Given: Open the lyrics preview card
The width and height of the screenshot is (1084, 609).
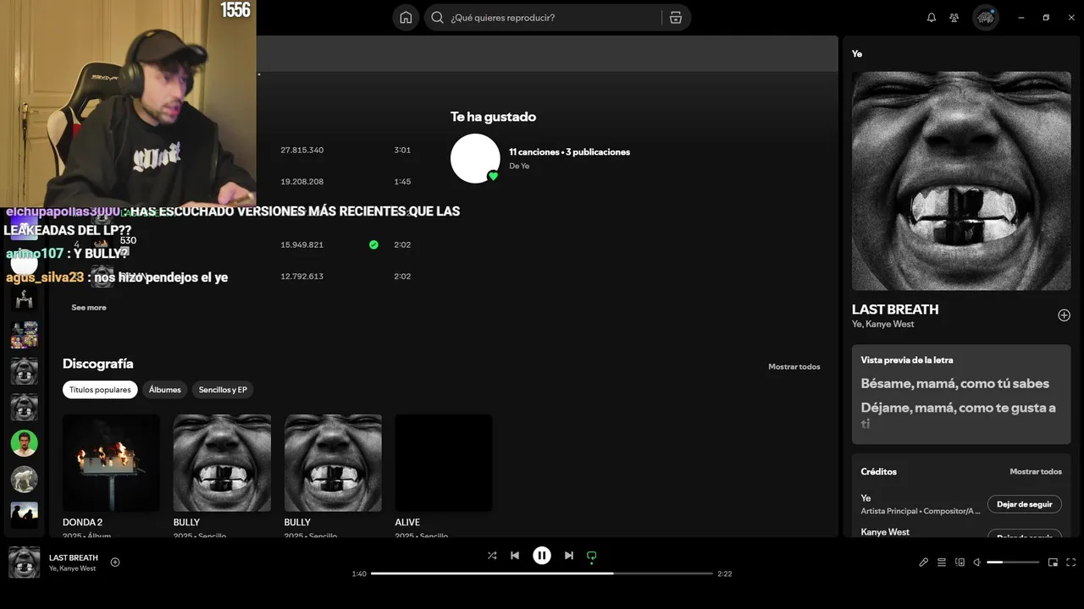Looking at the screenshot, I should 961,394.
